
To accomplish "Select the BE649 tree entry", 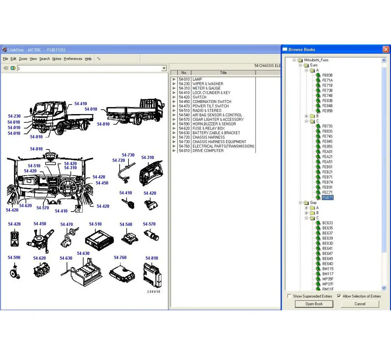I will (327, 258).
